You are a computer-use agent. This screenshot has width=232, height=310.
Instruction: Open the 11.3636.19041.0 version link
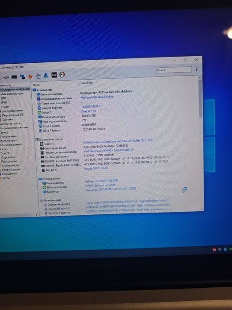(91, 106)
